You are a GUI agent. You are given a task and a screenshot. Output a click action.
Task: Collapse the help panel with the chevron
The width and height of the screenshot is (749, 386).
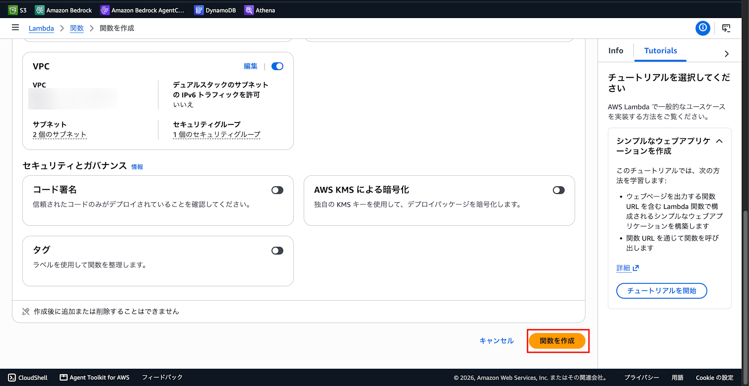[727, 54]
